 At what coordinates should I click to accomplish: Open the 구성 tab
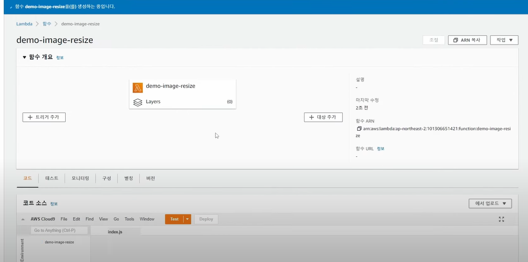(x=107, y=179)
